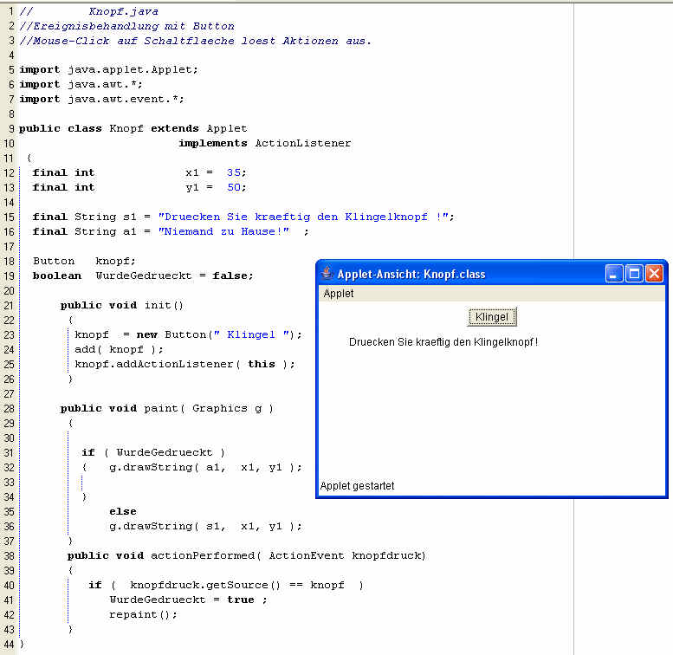Click 'if ( WurdeGedrueckt )' on line 31

point(153,452)
